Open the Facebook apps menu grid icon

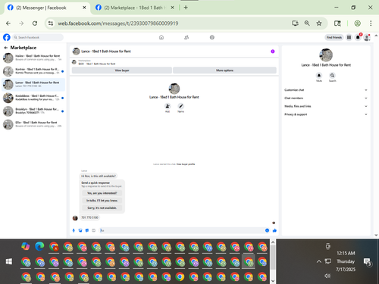(349, 37)
